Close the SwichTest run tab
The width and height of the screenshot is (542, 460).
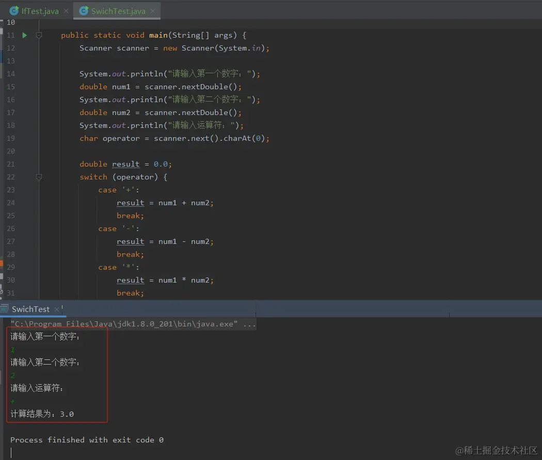pos(57,309)
